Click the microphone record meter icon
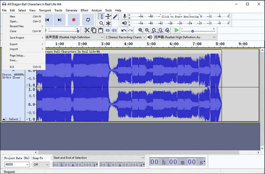This screenshot has height=174, width=265. pyautogui.click(x=125, y=16)
